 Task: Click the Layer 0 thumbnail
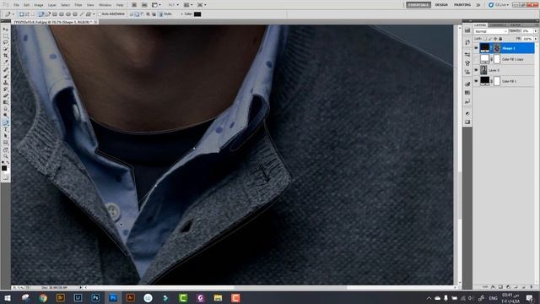pos(483,70)
